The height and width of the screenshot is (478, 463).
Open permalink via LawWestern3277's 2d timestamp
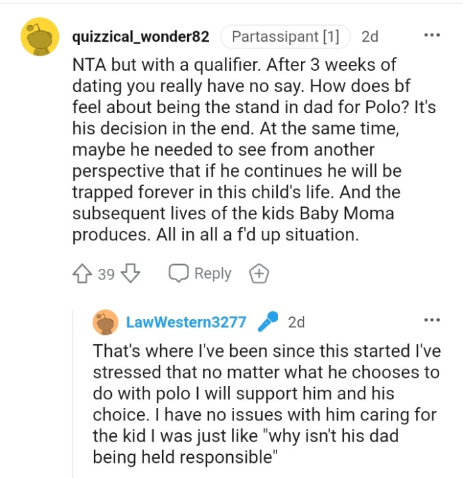pyautogui.click(x=296, y=322)
